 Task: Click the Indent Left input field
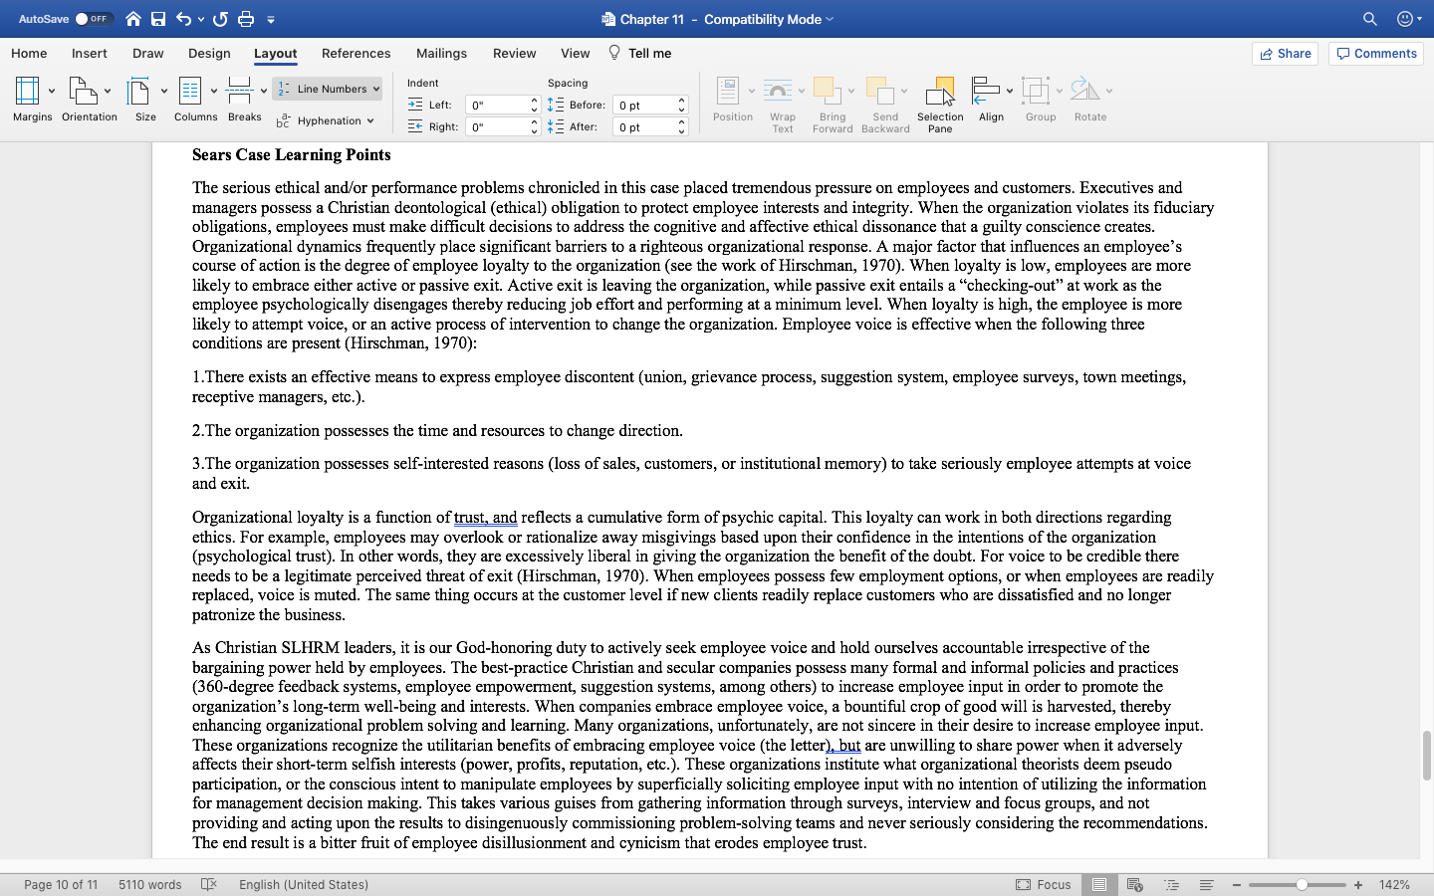tap(497, 105)
